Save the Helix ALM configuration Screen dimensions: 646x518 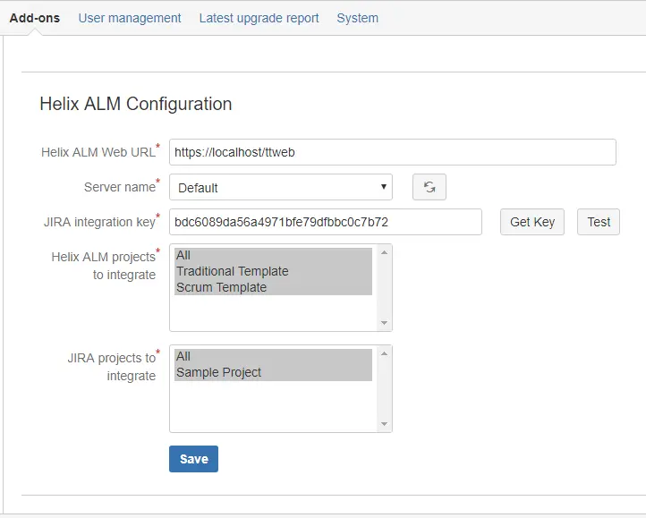pyautogui.click(x=193, y=459)
